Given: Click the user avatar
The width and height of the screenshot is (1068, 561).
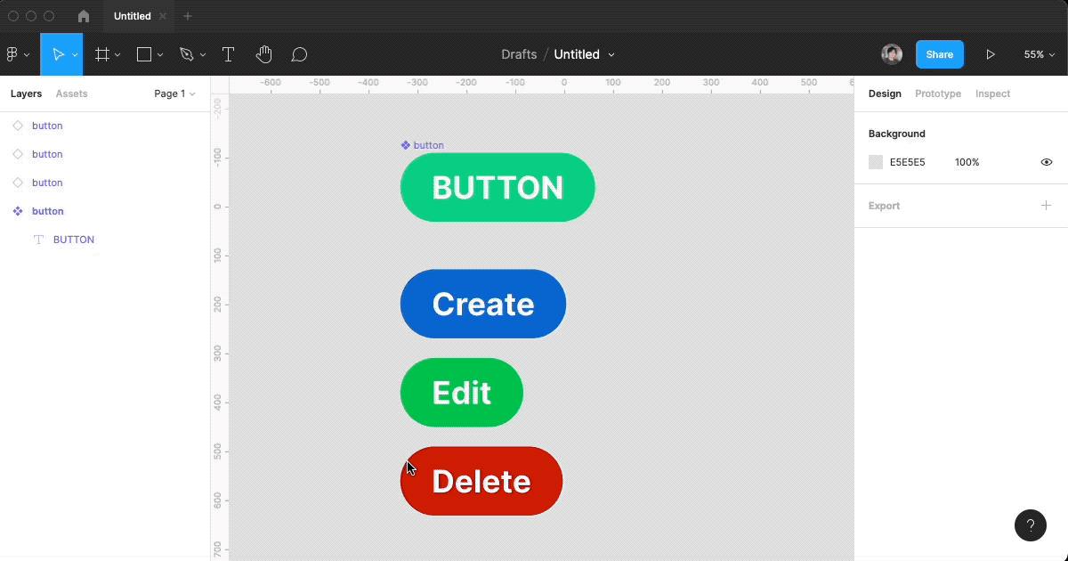Looking at the screenshot, I should point(891,53).
